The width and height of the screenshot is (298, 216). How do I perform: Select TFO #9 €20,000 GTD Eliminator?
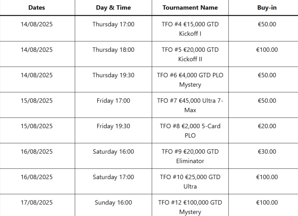click(x=190, y=156)
